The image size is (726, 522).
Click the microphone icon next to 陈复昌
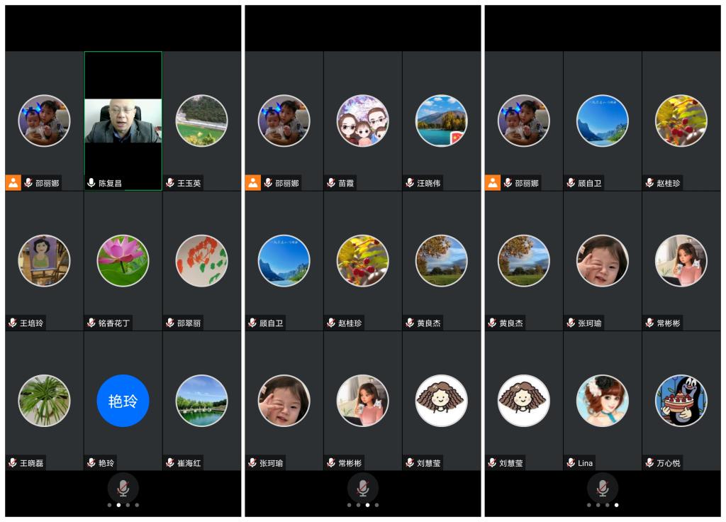[91, 183]
